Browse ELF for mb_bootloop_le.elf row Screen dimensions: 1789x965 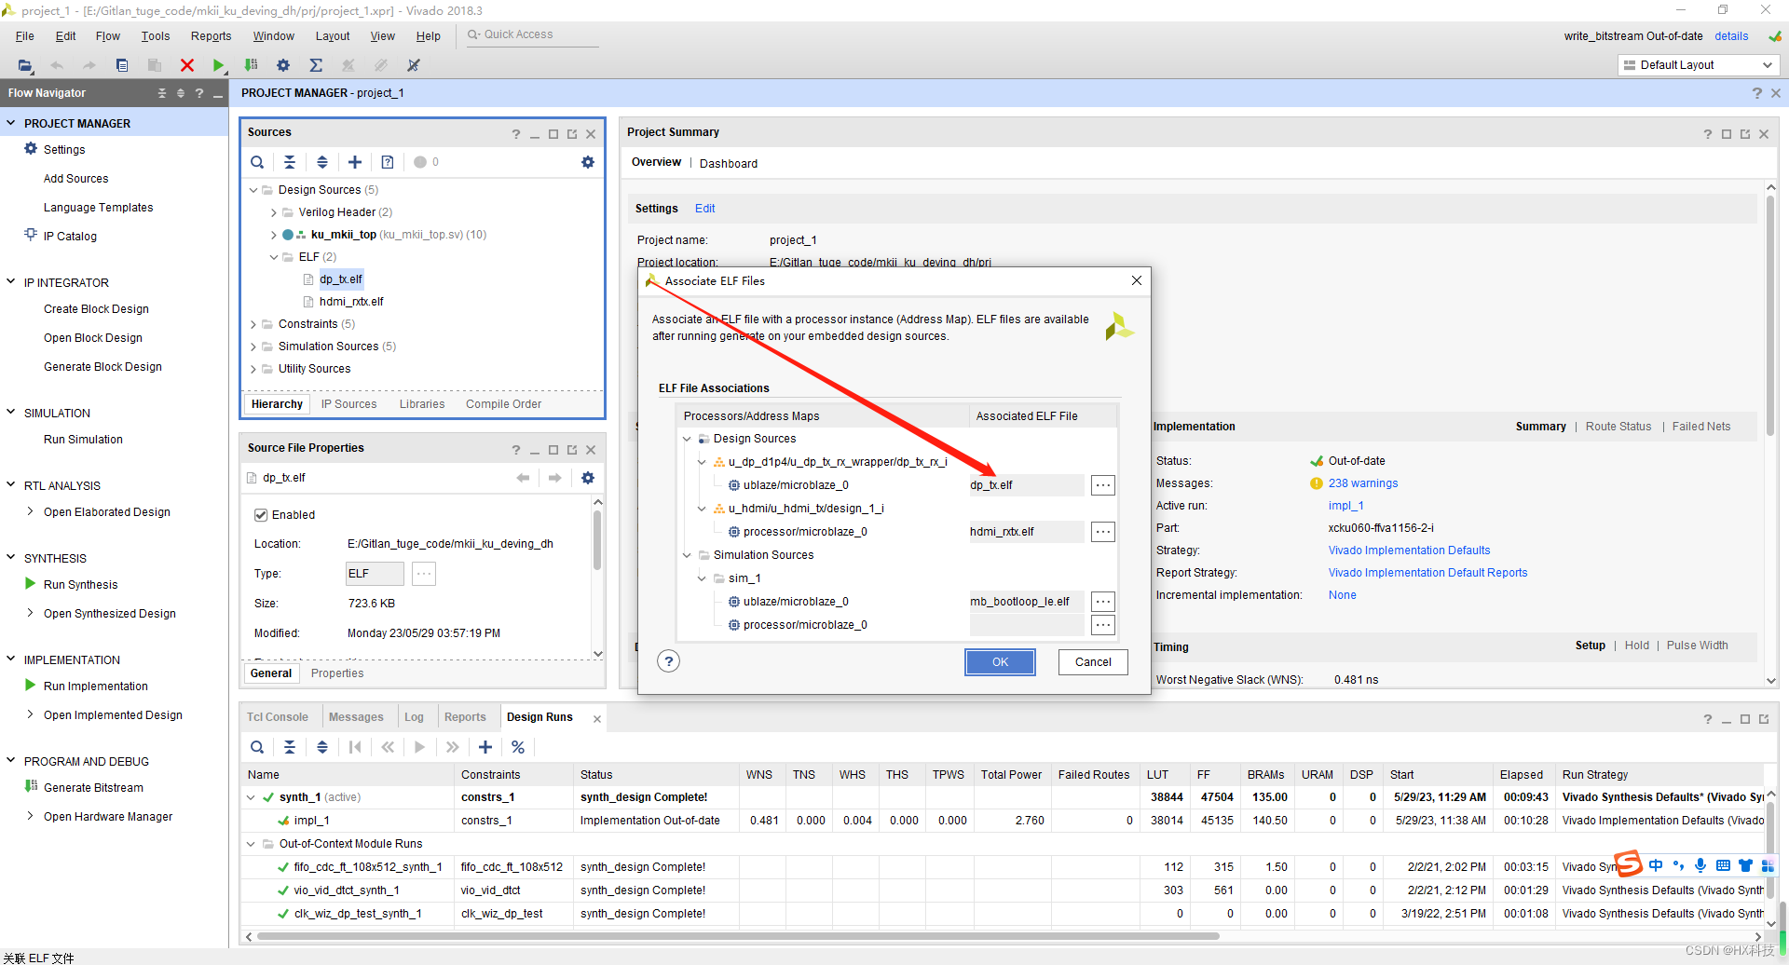pos(1103,602)
